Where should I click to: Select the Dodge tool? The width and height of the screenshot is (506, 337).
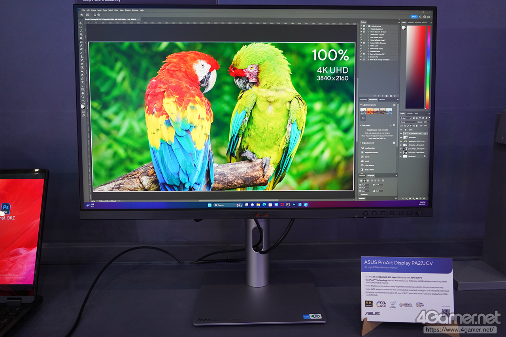[x=81, y=75]
